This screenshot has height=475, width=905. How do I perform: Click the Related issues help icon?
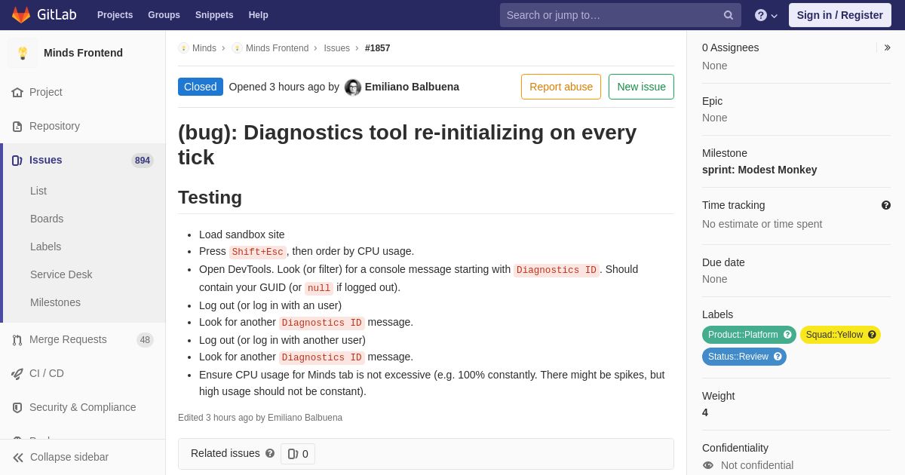tap(270, 453)
